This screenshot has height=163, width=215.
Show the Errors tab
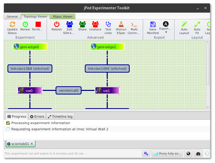pos(37,116)
